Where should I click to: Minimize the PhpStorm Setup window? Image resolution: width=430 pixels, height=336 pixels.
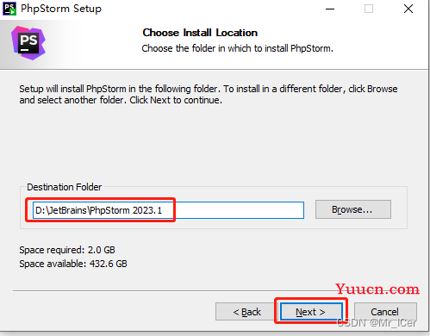coord(330,9)
